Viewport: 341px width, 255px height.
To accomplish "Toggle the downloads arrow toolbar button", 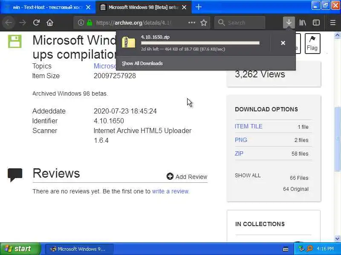I will [289, 23].
